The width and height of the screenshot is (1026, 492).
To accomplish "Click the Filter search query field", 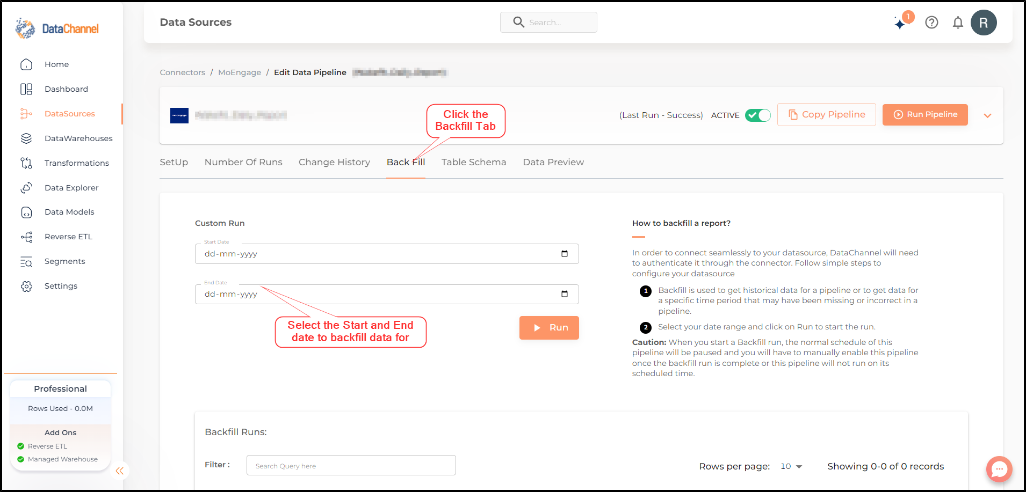I will coord(351,465).
